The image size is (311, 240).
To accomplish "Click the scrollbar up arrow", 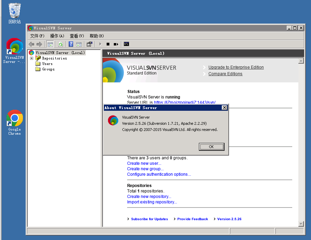I will (x=301, y=61).
